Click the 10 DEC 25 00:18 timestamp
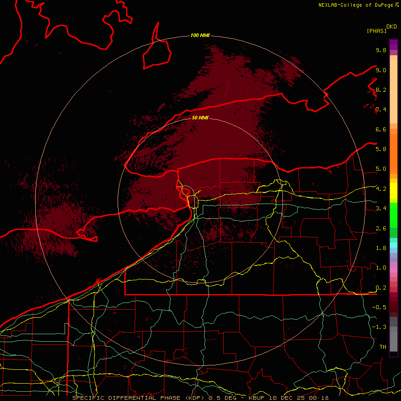The height and width of the screenshot is (401, 401). click(299, 398)
